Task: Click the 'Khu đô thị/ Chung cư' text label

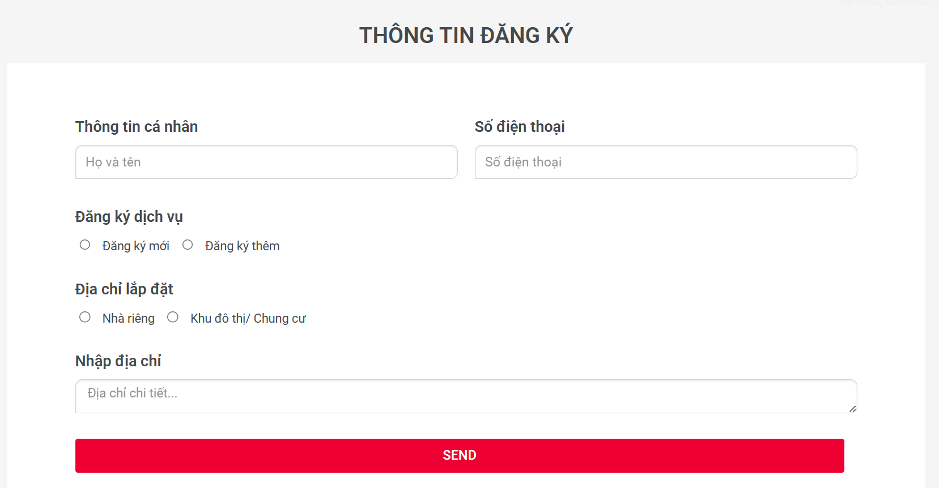Action: click(248, 318)
